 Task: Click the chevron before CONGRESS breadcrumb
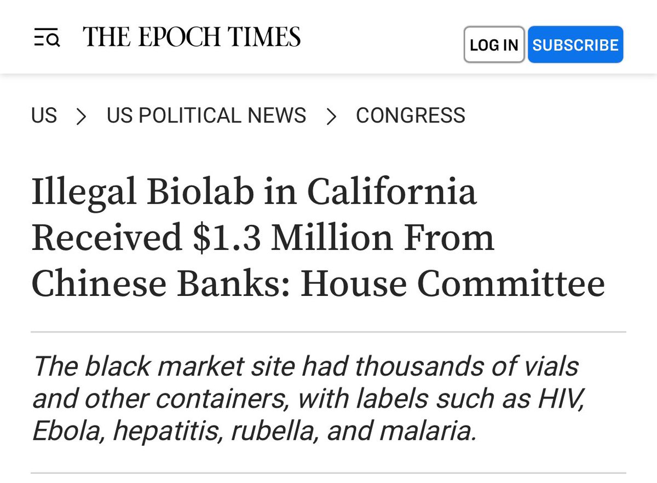click(x=331, y=116)
